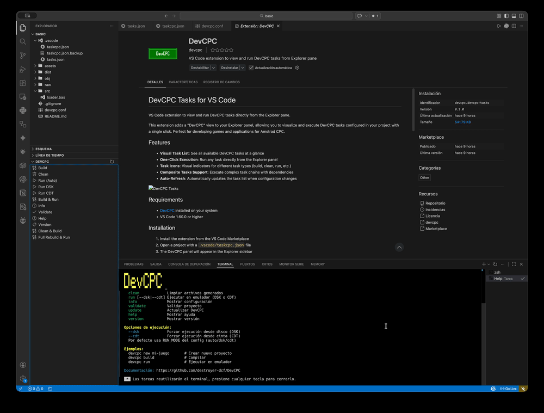The width and height of the screenshot is (544, 413).
Task: Open extension settings gear next to auto update
Action: tap(298, 67)
